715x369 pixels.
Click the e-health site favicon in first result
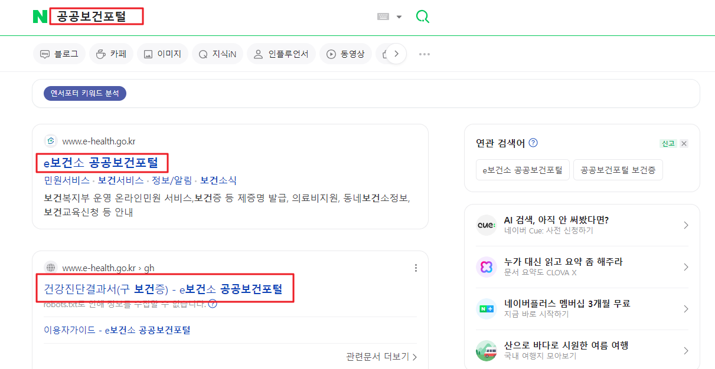(51, 141)
